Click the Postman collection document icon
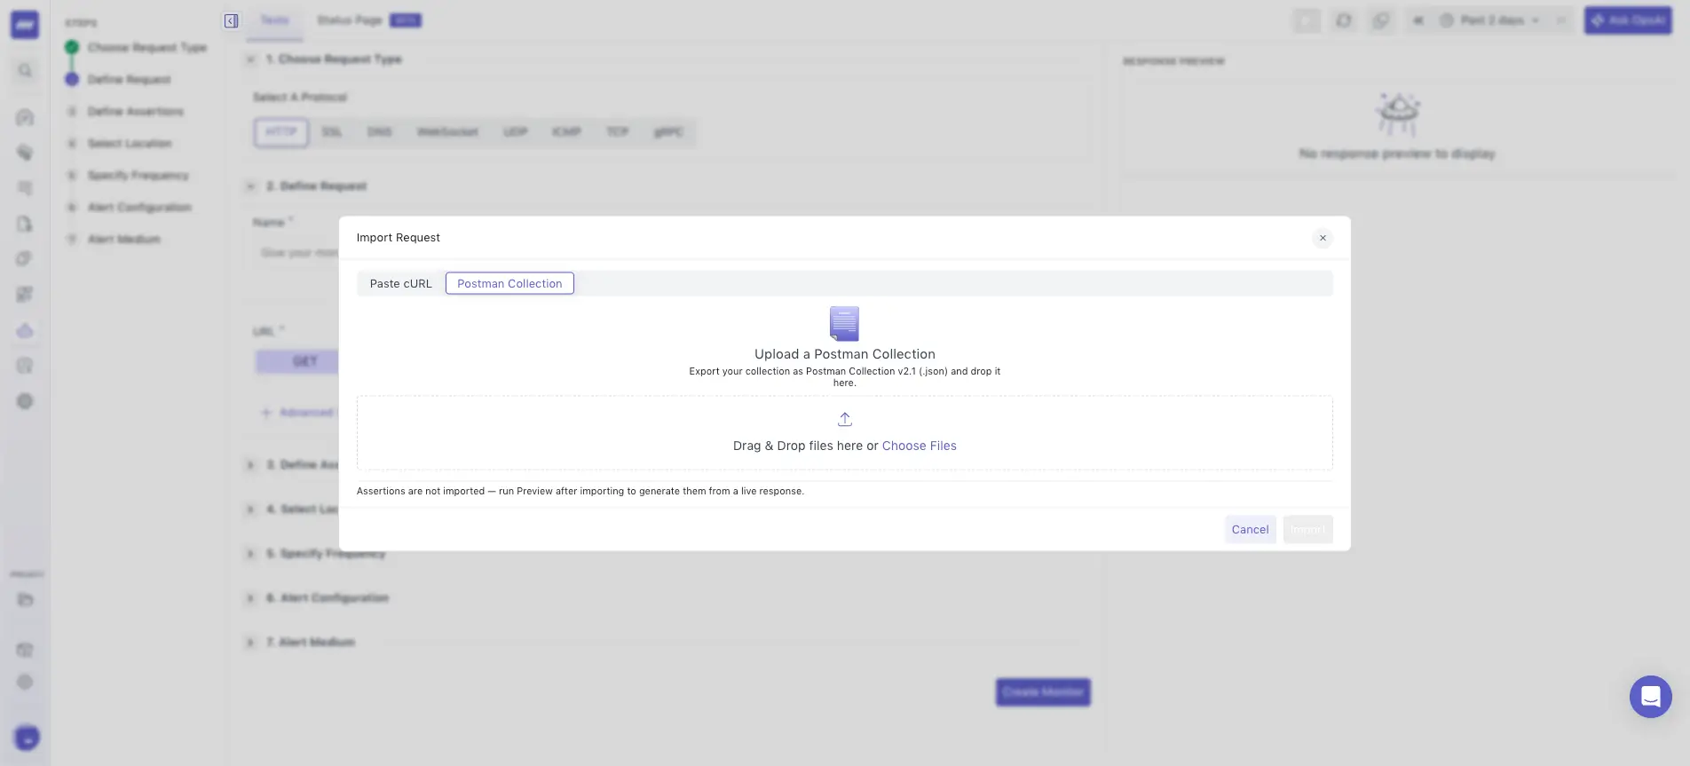The image size is (1690, 766). coord(844,324)
